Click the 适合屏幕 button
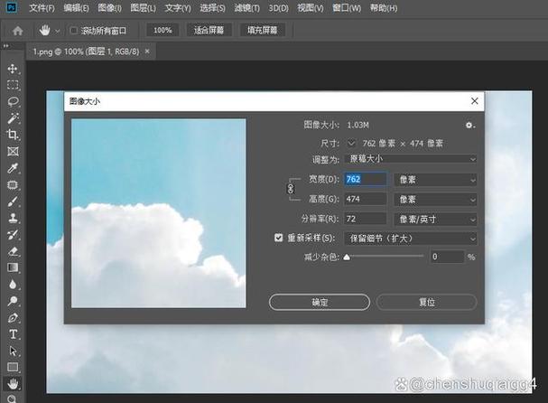Screen dimensions: 548x403 pos(209,31)
